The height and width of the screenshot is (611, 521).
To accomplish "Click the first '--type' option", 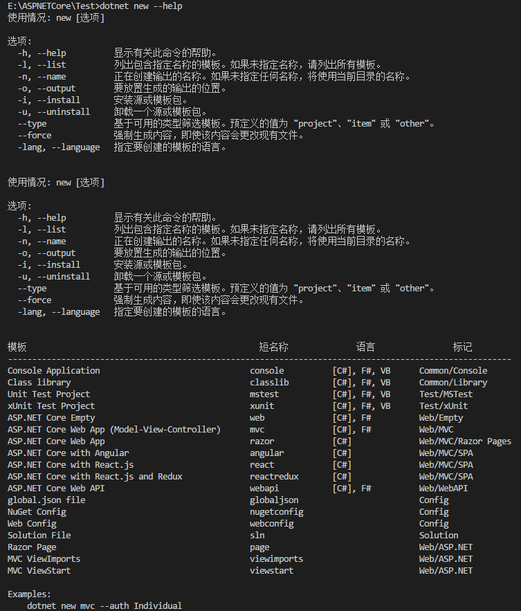I will point(32,124).
